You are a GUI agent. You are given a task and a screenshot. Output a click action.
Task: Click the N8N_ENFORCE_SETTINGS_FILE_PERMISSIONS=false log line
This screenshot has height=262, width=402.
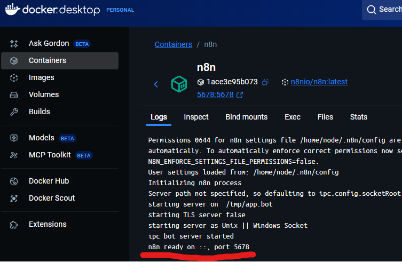click(233, 162)
